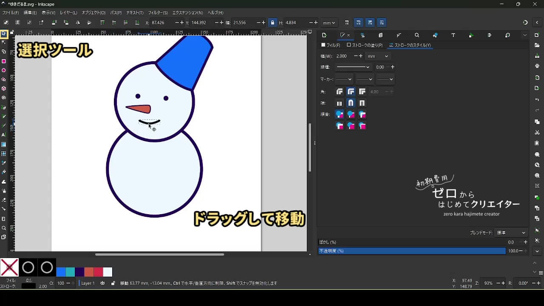Click the undo arrow in right toolbar
The height and width of the screenshot is (306, 544).
click(x=537, y=100)
